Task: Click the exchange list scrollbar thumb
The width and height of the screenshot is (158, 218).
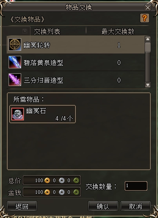Action: click(x=148, y=47)
